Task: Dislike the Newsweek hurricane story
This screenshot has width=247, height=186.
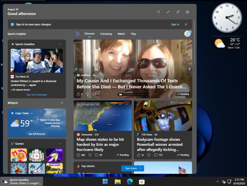Action: (90, 155)
